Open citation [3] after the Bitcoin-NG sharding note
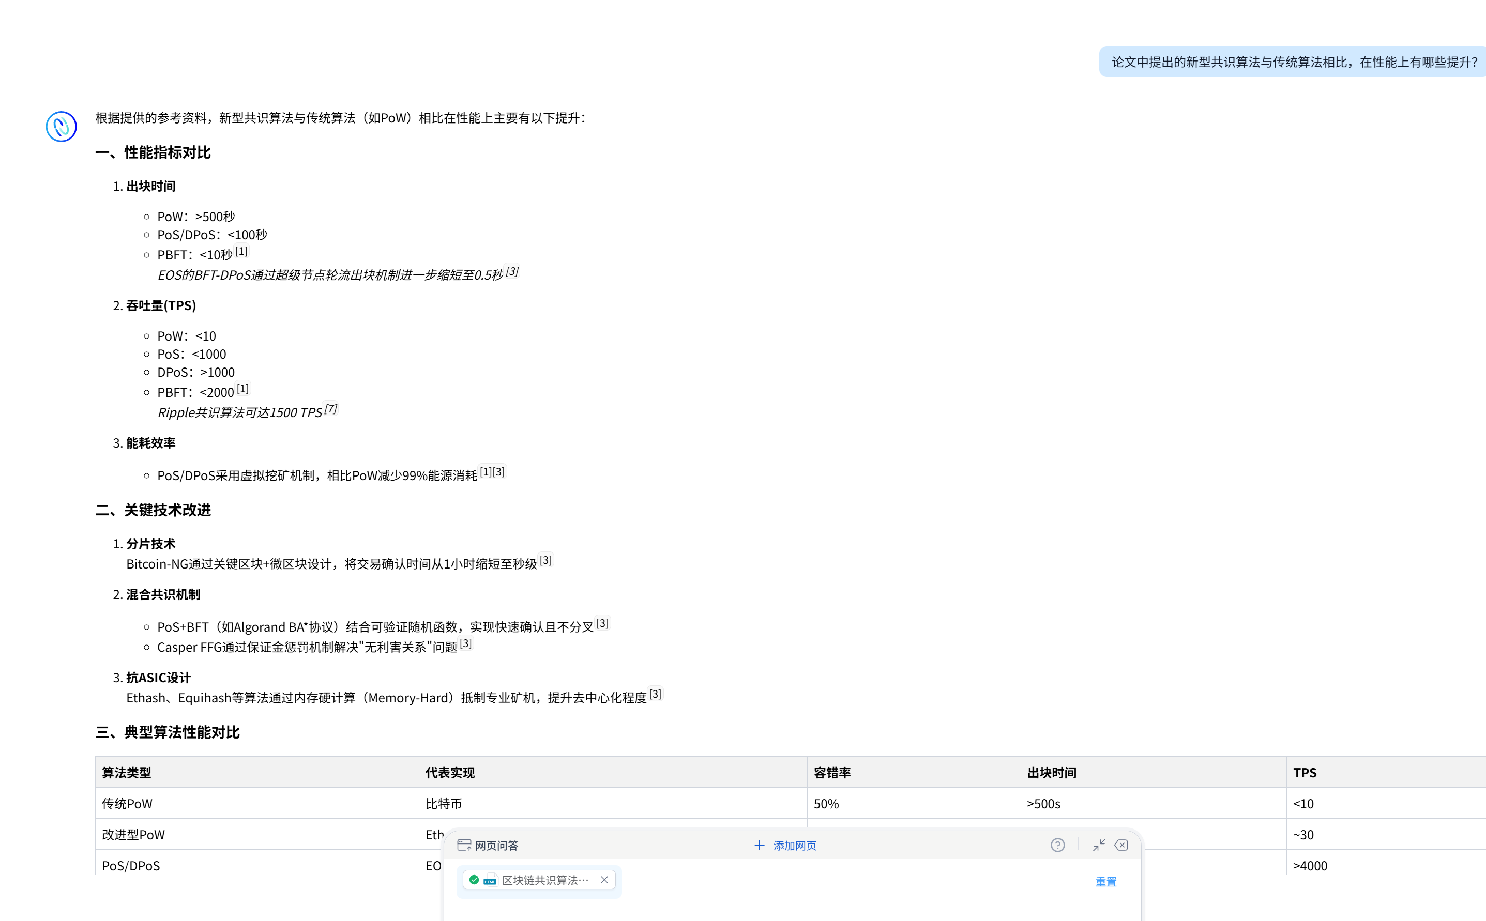 coord(547,559)
